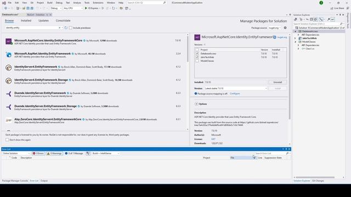Open the Build + IntelliSense dropdown
Viewport: 351px width, 197px height.
coord(106,153)
